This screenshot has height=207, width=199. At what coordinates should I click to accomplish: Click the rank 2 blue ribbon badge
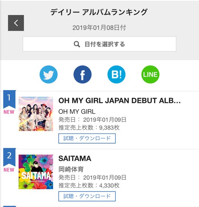pyautogui.click(x=9, y=157)
